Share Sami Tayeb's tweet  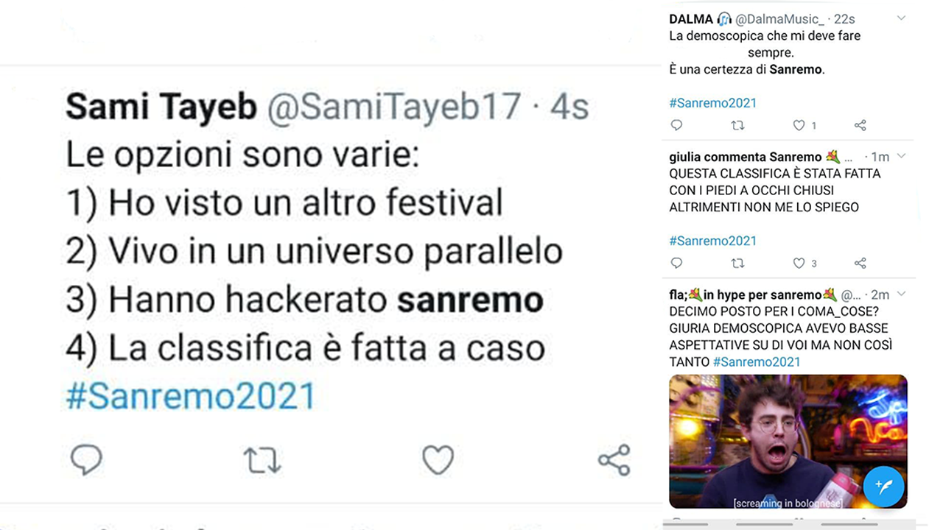point(614,460)
